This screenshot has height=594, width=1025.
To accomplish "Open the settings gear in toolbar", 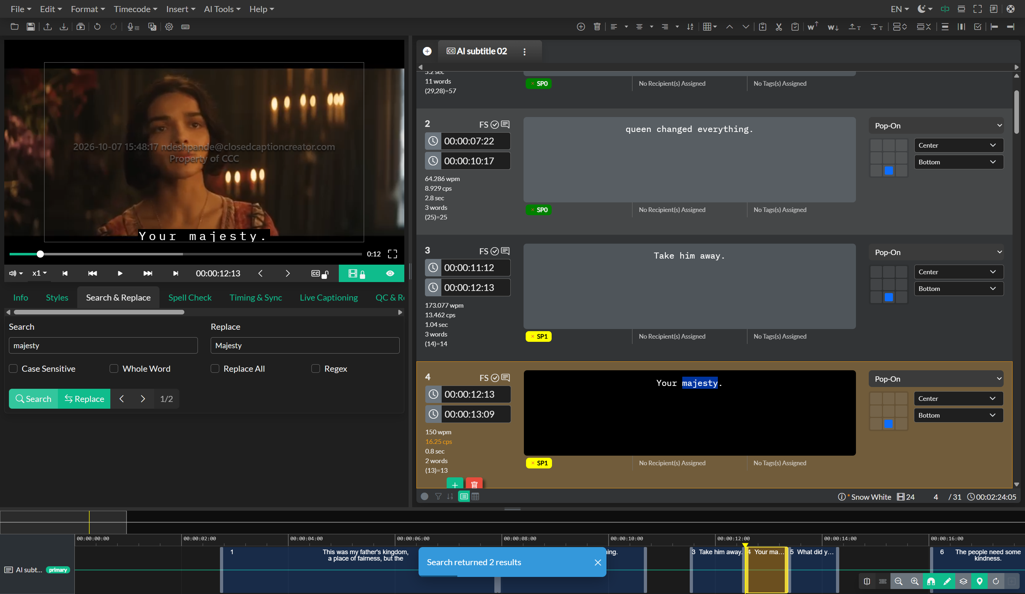I will (169, 27).
